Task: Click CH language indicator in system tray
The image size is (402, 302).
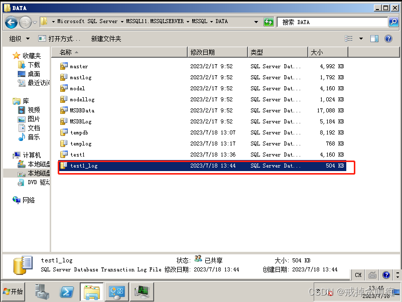Action: point(358,275)
